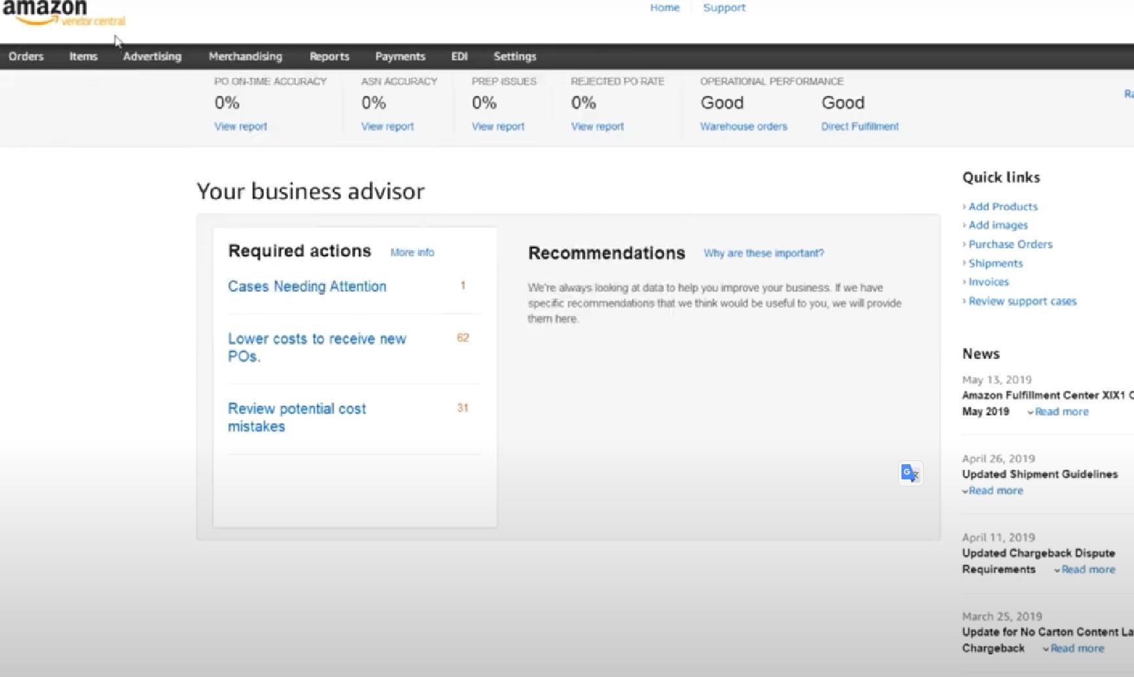Screen dimensions: 1134x677
Task: Click the Amazon Vendor Central logo
Action: 63,12
